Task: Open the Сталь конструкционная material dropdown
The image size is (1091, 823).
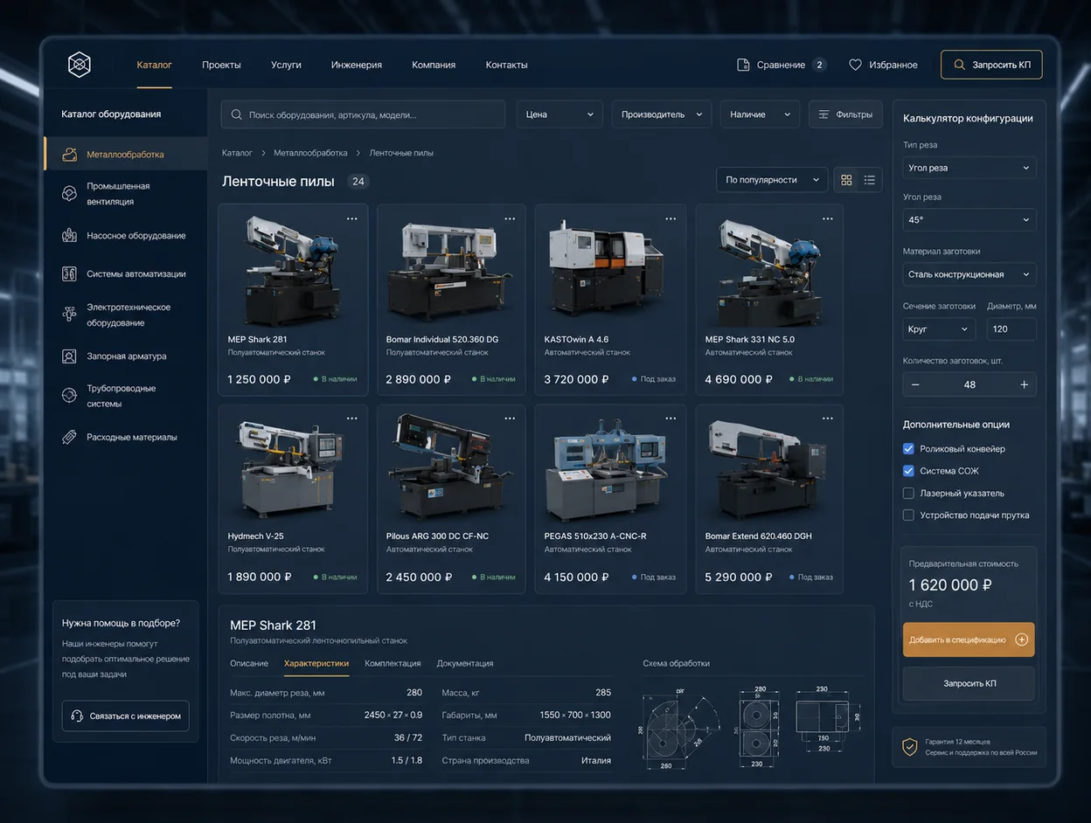Action: [x=969, y=274]
